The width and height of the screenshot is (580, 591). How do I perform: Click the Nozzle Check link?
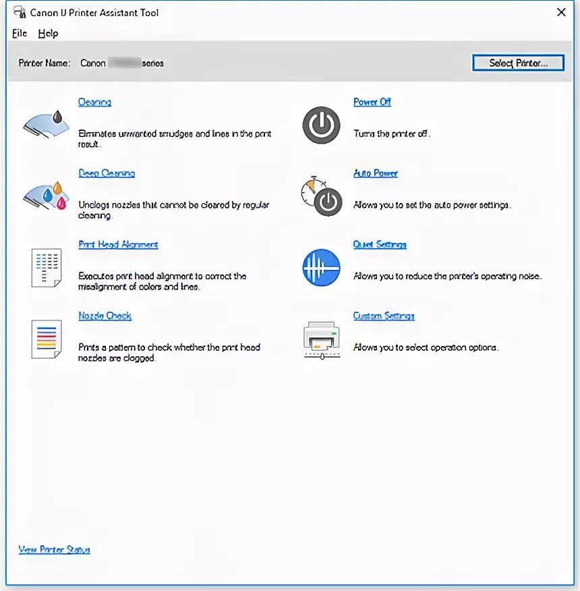click(105, 316)
